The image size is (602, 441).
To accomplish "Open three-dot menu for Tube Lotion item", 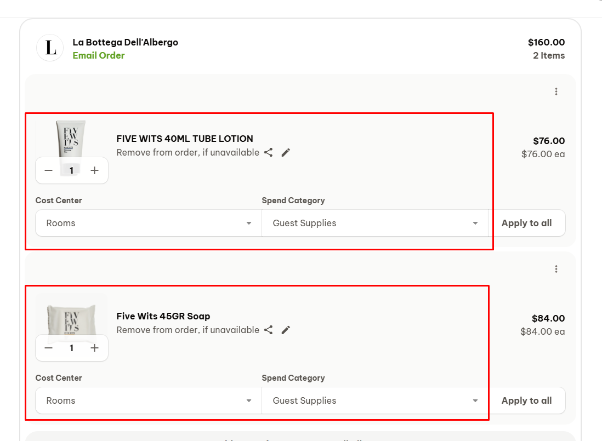I will click(556, 91).
